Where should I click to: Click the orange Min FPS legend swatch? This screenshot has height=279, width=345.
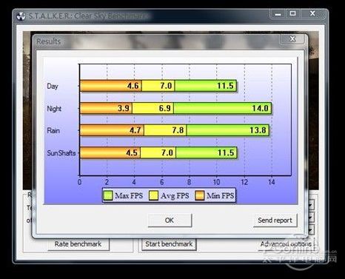click(200, 195)
